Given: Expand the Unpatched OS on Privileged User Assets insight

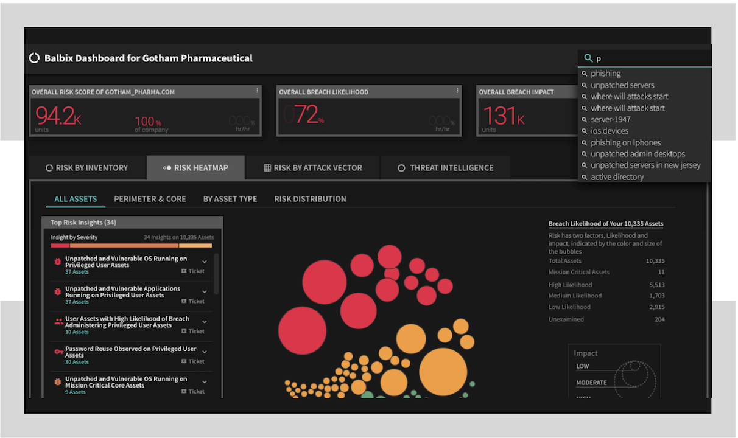Looking at the screenshot, I should tap(205, 262).
